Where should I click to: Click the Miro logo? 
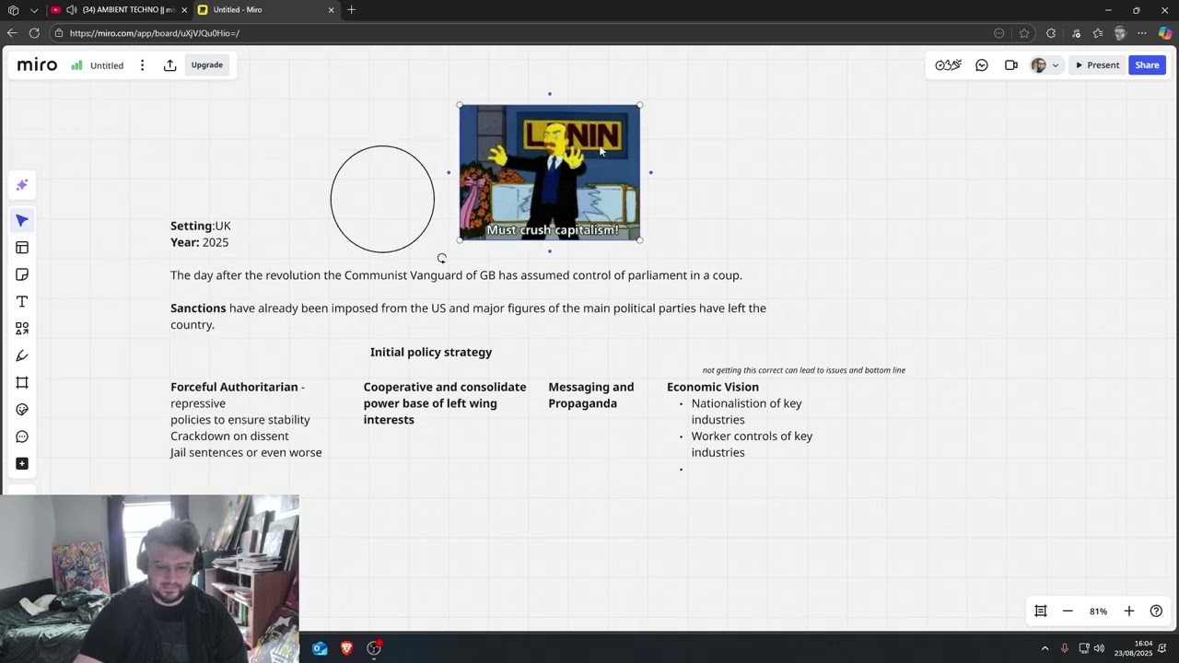point(37,65)
